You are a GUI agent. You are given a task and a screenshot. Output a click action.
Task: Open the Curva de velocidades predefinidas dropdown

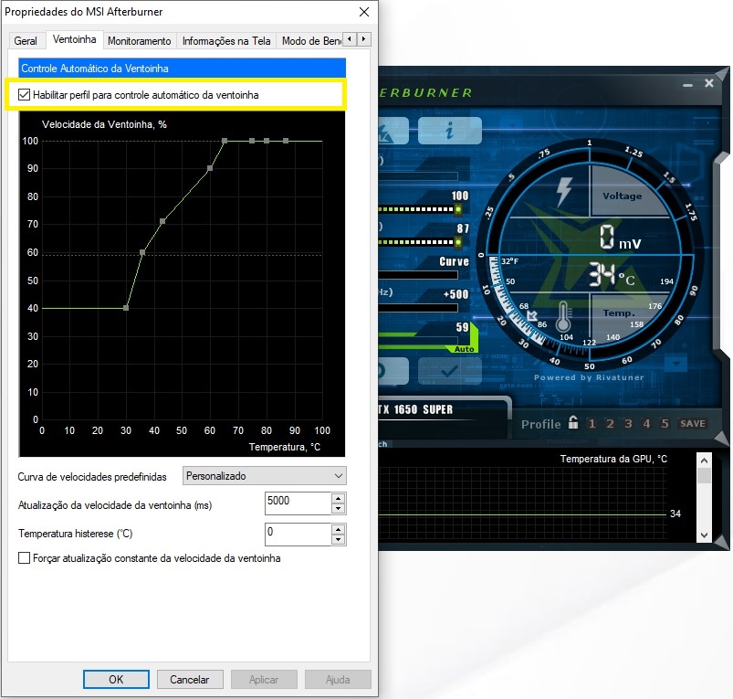(x=264, y=476)
